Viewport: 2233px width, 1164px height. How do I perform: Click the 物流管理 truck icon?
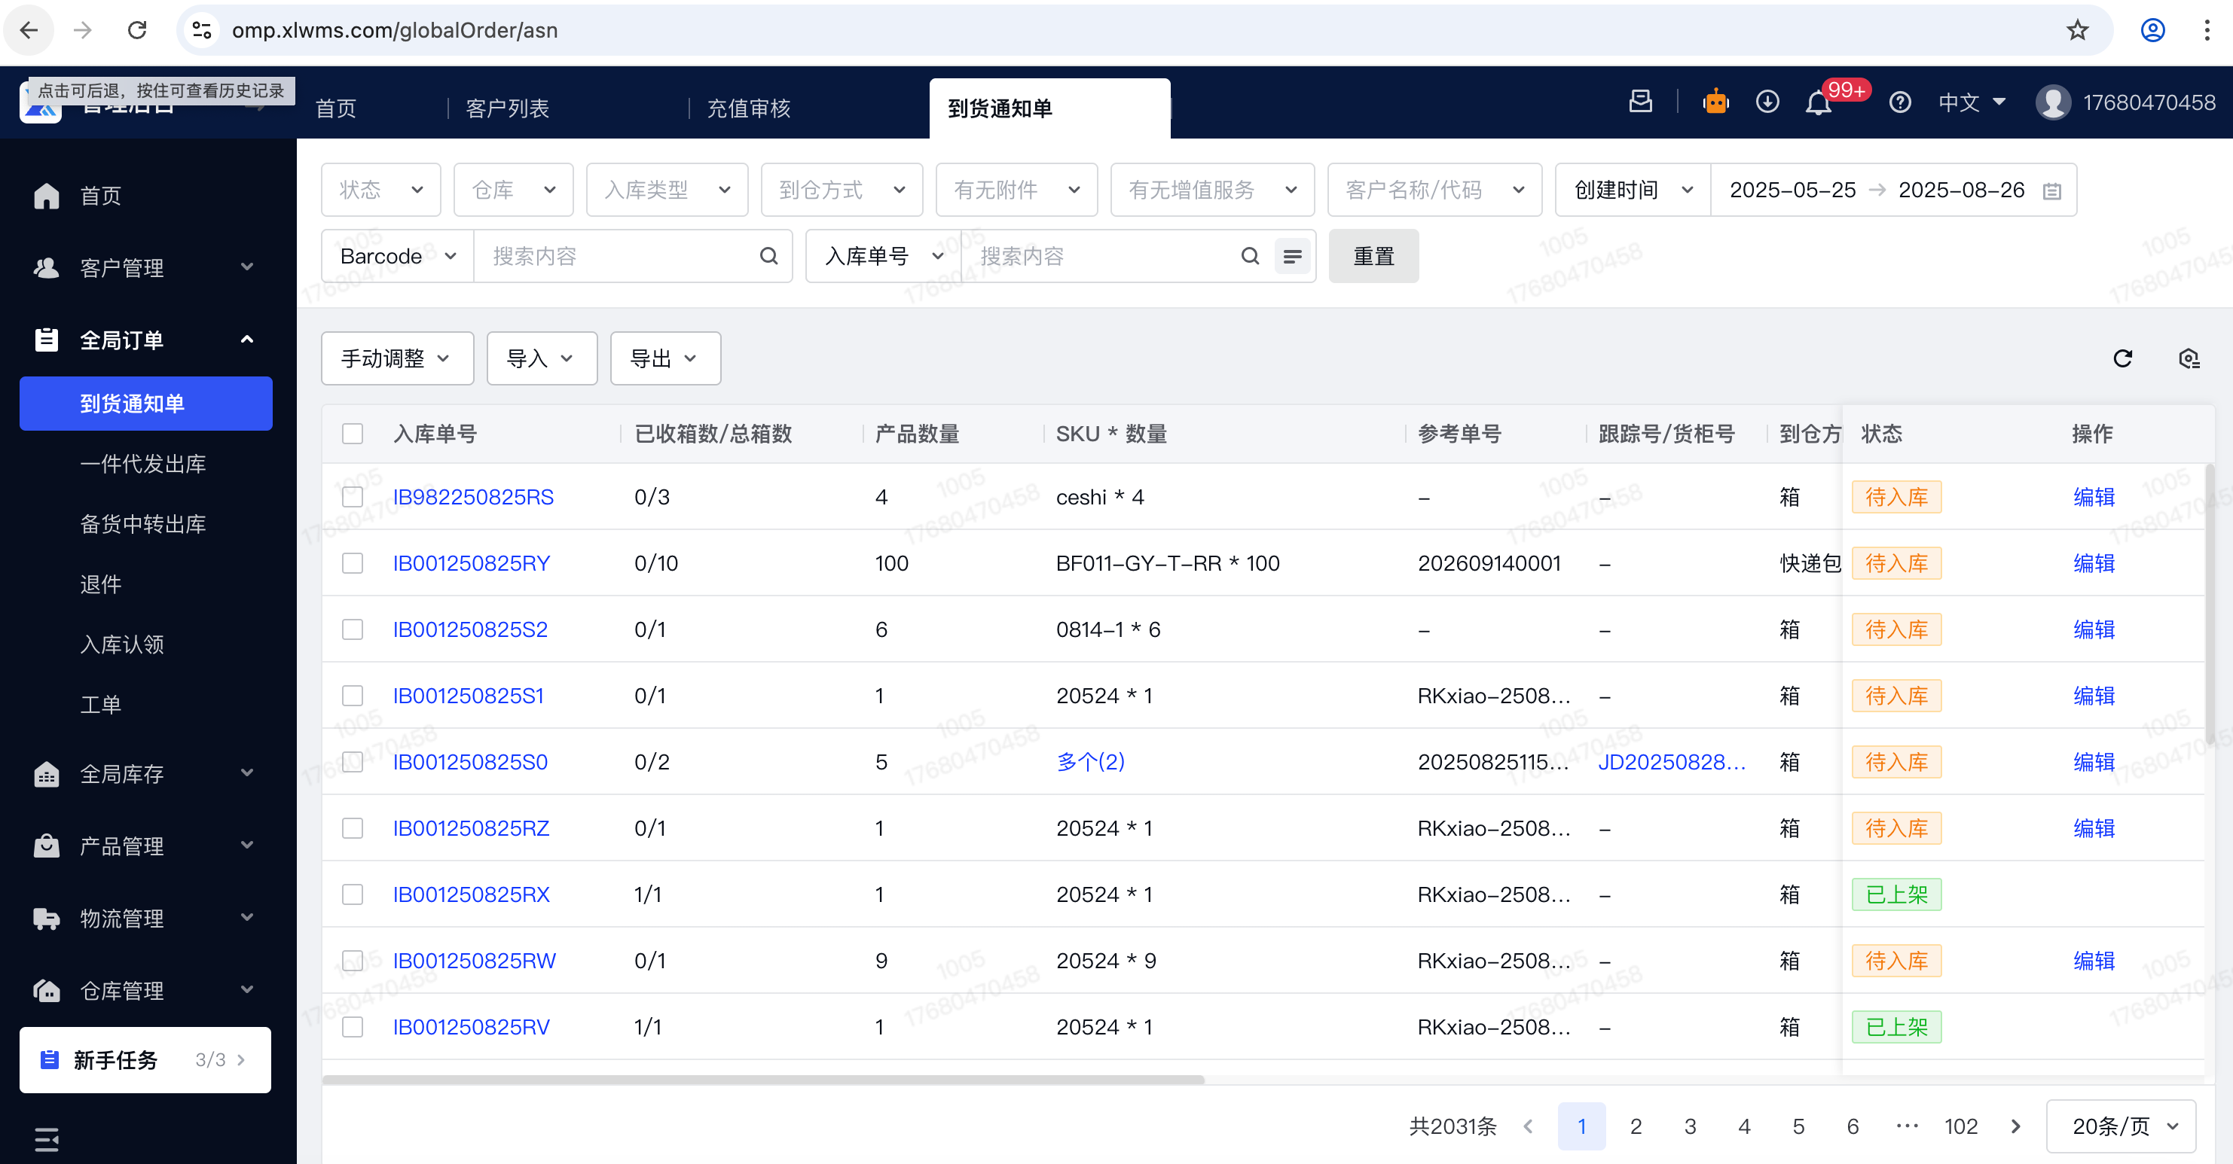pos(47,918)
